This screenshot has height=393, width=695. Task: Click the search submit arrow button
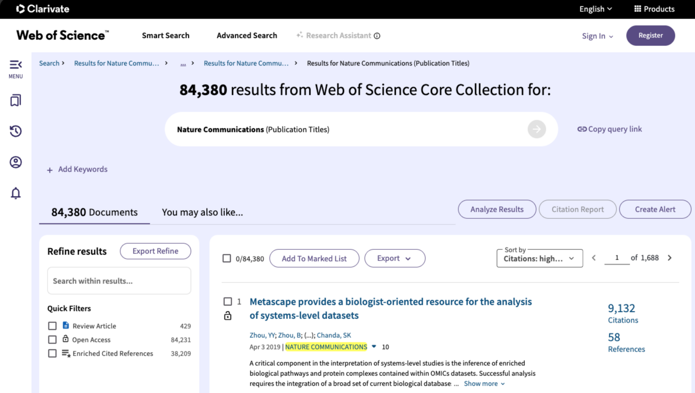[536, 129]
